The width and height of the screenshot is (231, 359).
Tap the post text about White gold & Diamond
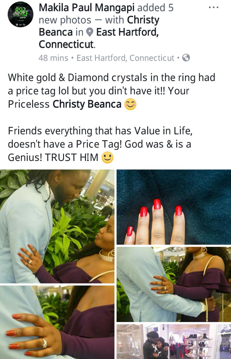pyautogui.click(x=112, y=91)
